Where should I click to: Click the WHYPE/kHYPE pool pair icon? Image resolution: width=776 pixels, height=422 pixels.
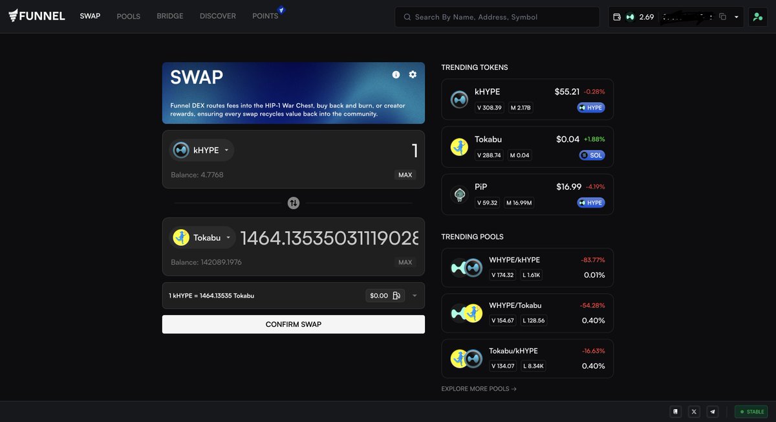coord(466,267)
